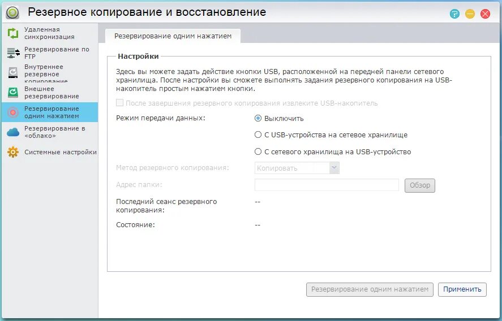
Task: Click the Метод резервного копирования label
Action: point(172,167)
